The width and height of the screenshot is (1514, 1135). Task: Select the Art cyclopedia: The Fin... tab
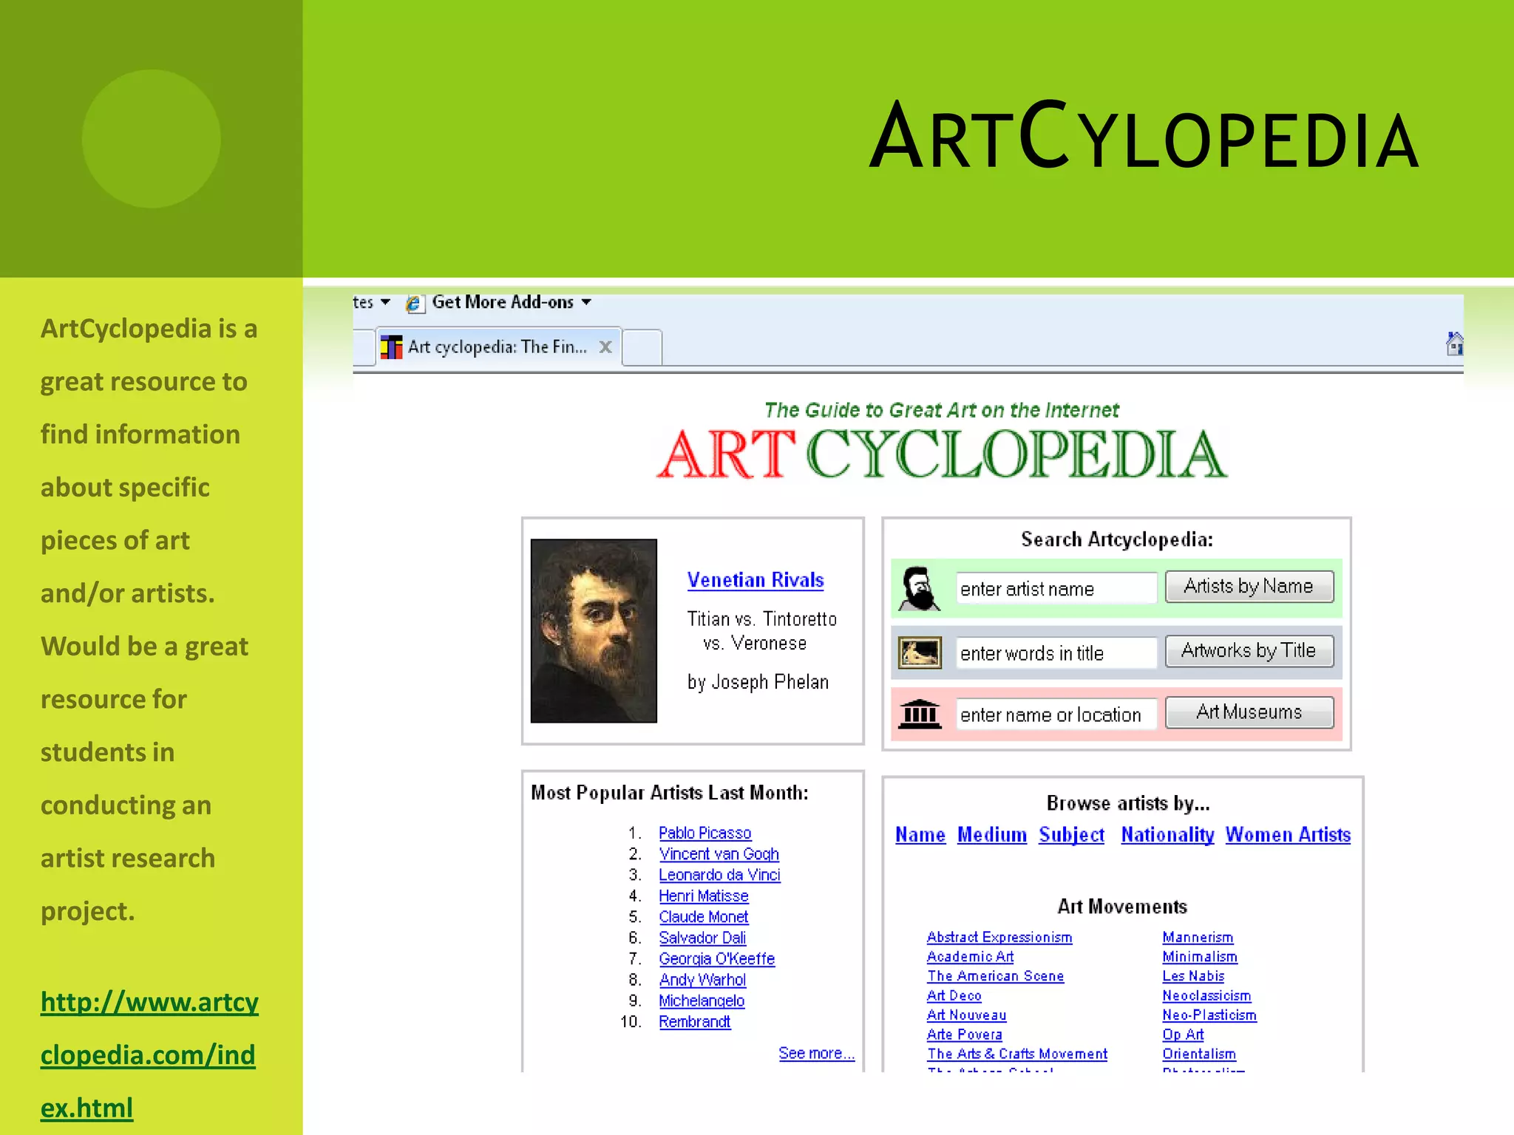(x=498, y=347)
